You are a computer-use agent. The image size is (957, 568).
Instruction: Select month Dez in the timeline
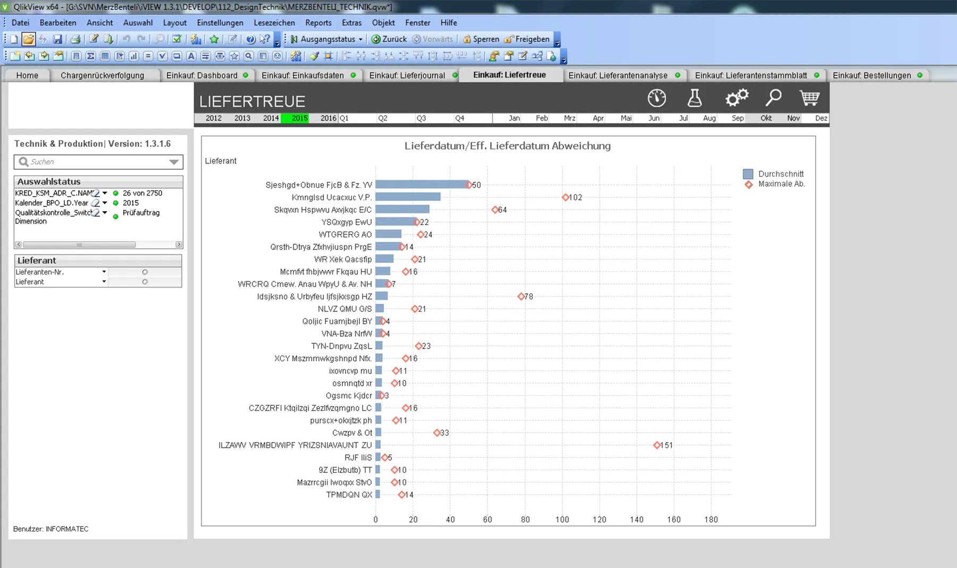pos(821,118)
